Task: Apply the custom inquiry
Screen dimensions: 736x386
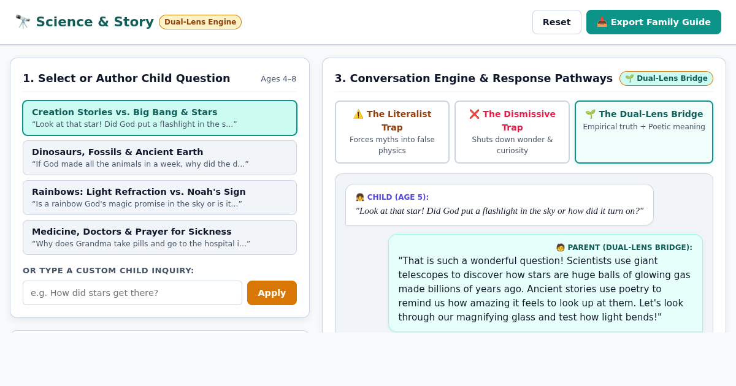Action: (x=272, y=293)
